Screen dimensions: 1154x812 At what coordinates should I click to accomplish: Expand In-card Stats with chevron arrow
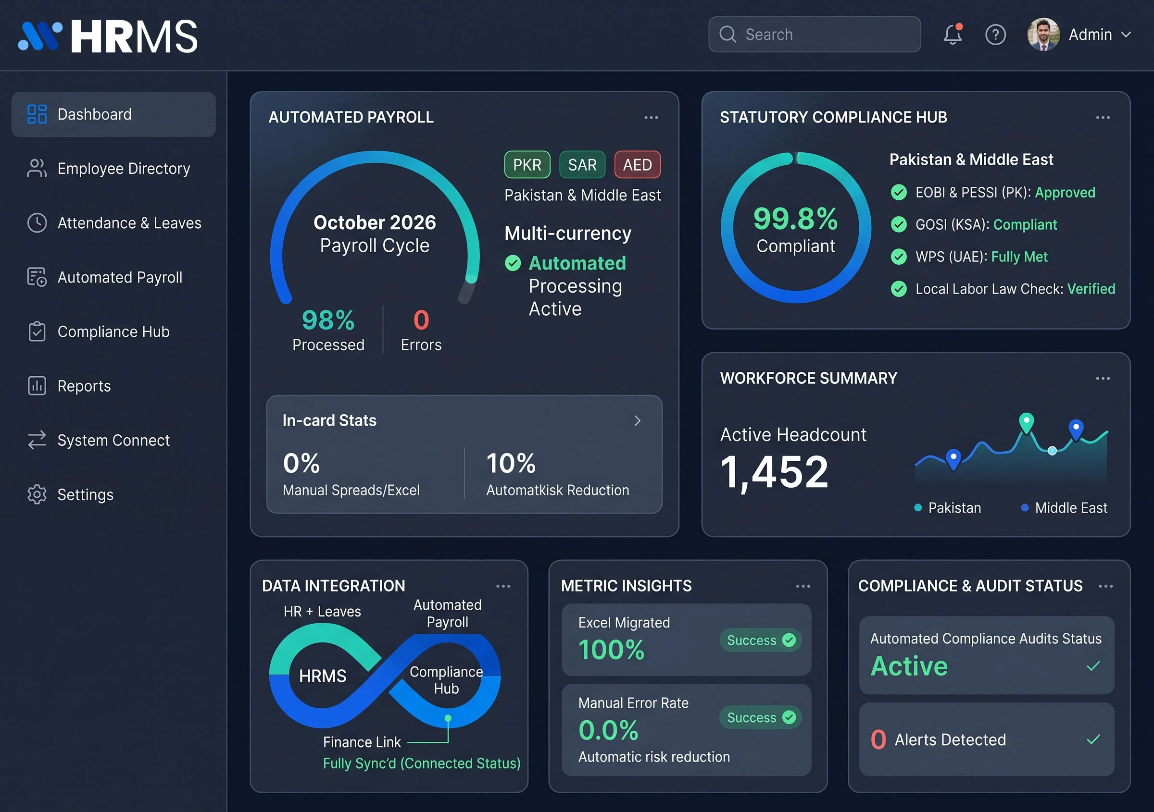tap(637, 421)
